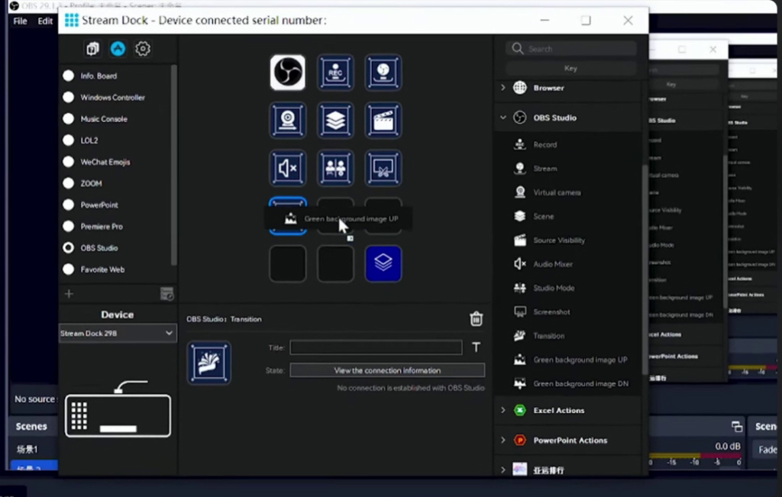Image resolution: width=782 pixels, height=497 pixels.
Task: Select the webcam Virtual camera key
Action: (288, 120)
